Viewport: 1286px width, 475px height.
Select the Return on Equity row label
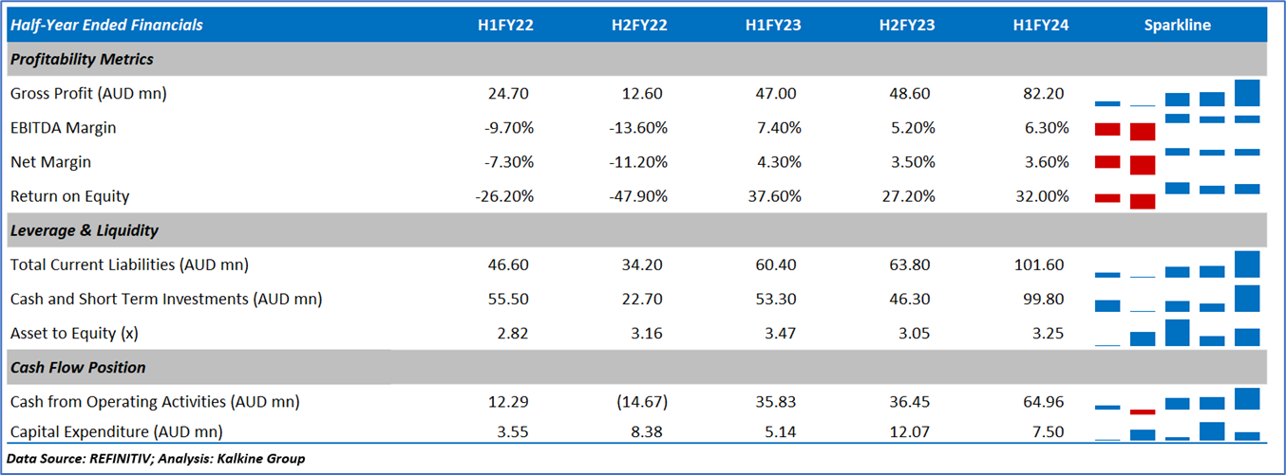point(69,196)
